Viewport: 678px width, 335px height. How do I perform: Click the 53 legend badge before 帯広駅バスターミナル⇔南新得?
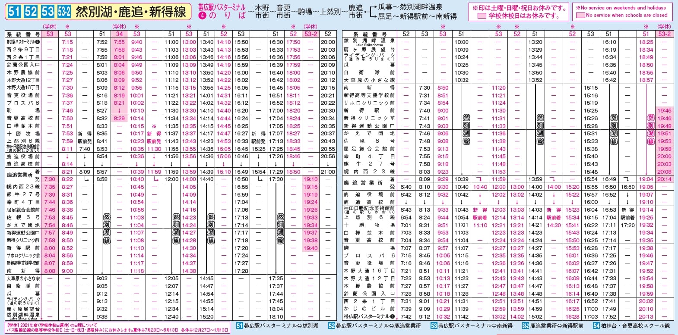pyautogui.click(x=434, y=326)
